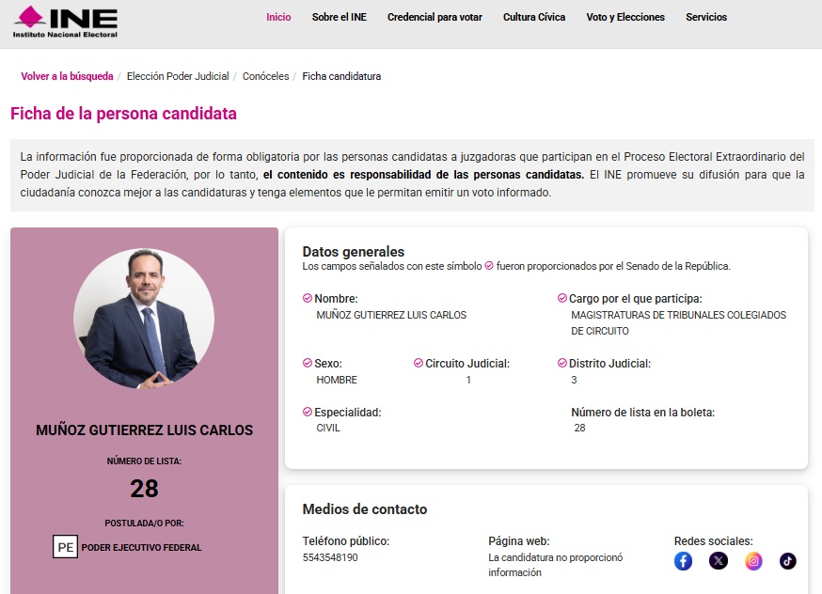Open the Servicios menu

click(x=706, y=17)
